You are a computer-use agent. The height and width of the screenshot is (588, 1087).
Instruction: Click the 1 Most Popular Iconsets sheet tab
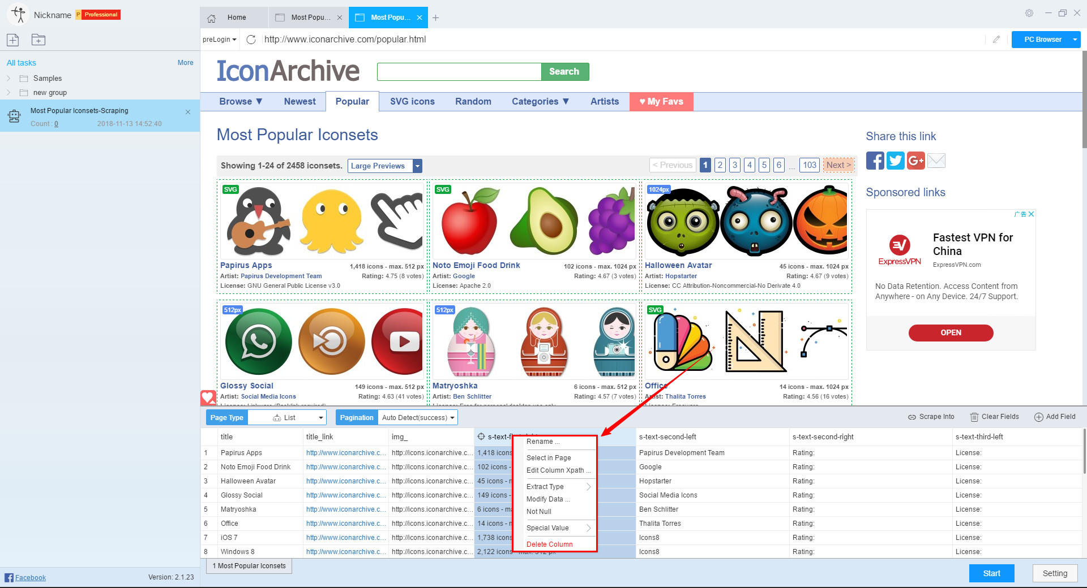click(x=249, y=566)
